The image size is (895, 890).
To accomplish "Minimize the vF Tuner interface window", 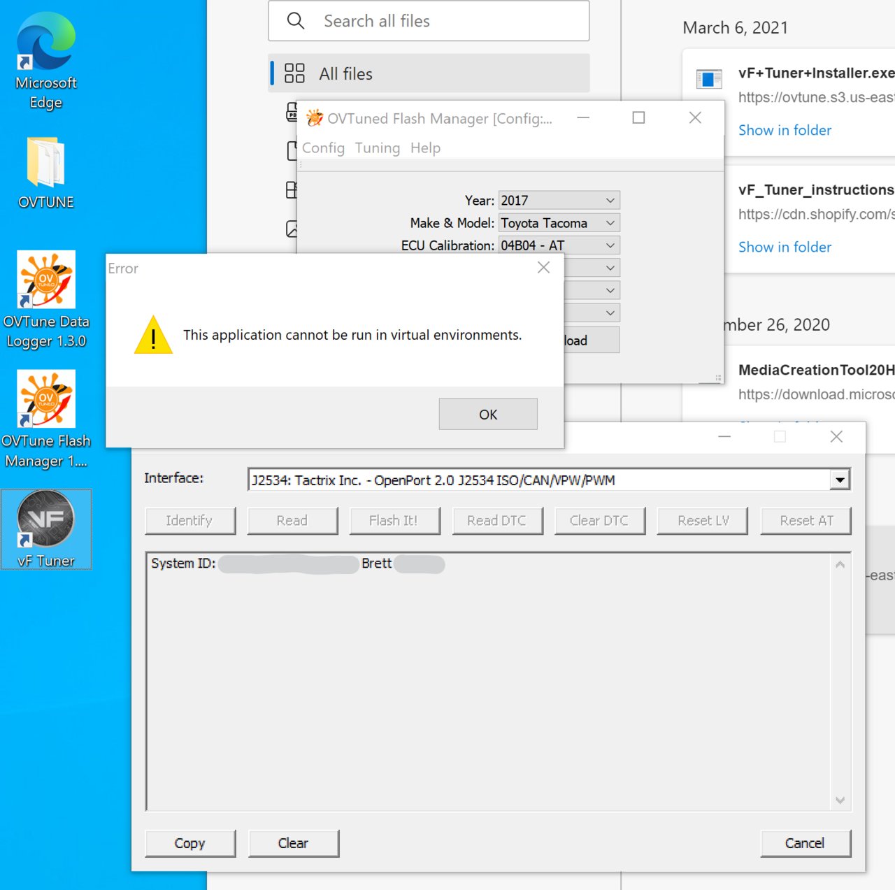I will [x=724, y=436].
